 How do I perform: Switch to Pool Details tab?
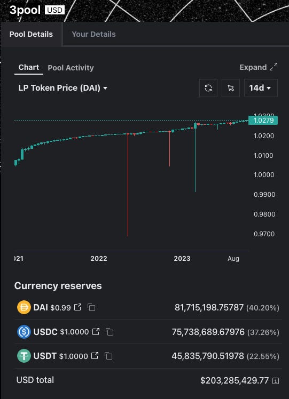point(31,34)
